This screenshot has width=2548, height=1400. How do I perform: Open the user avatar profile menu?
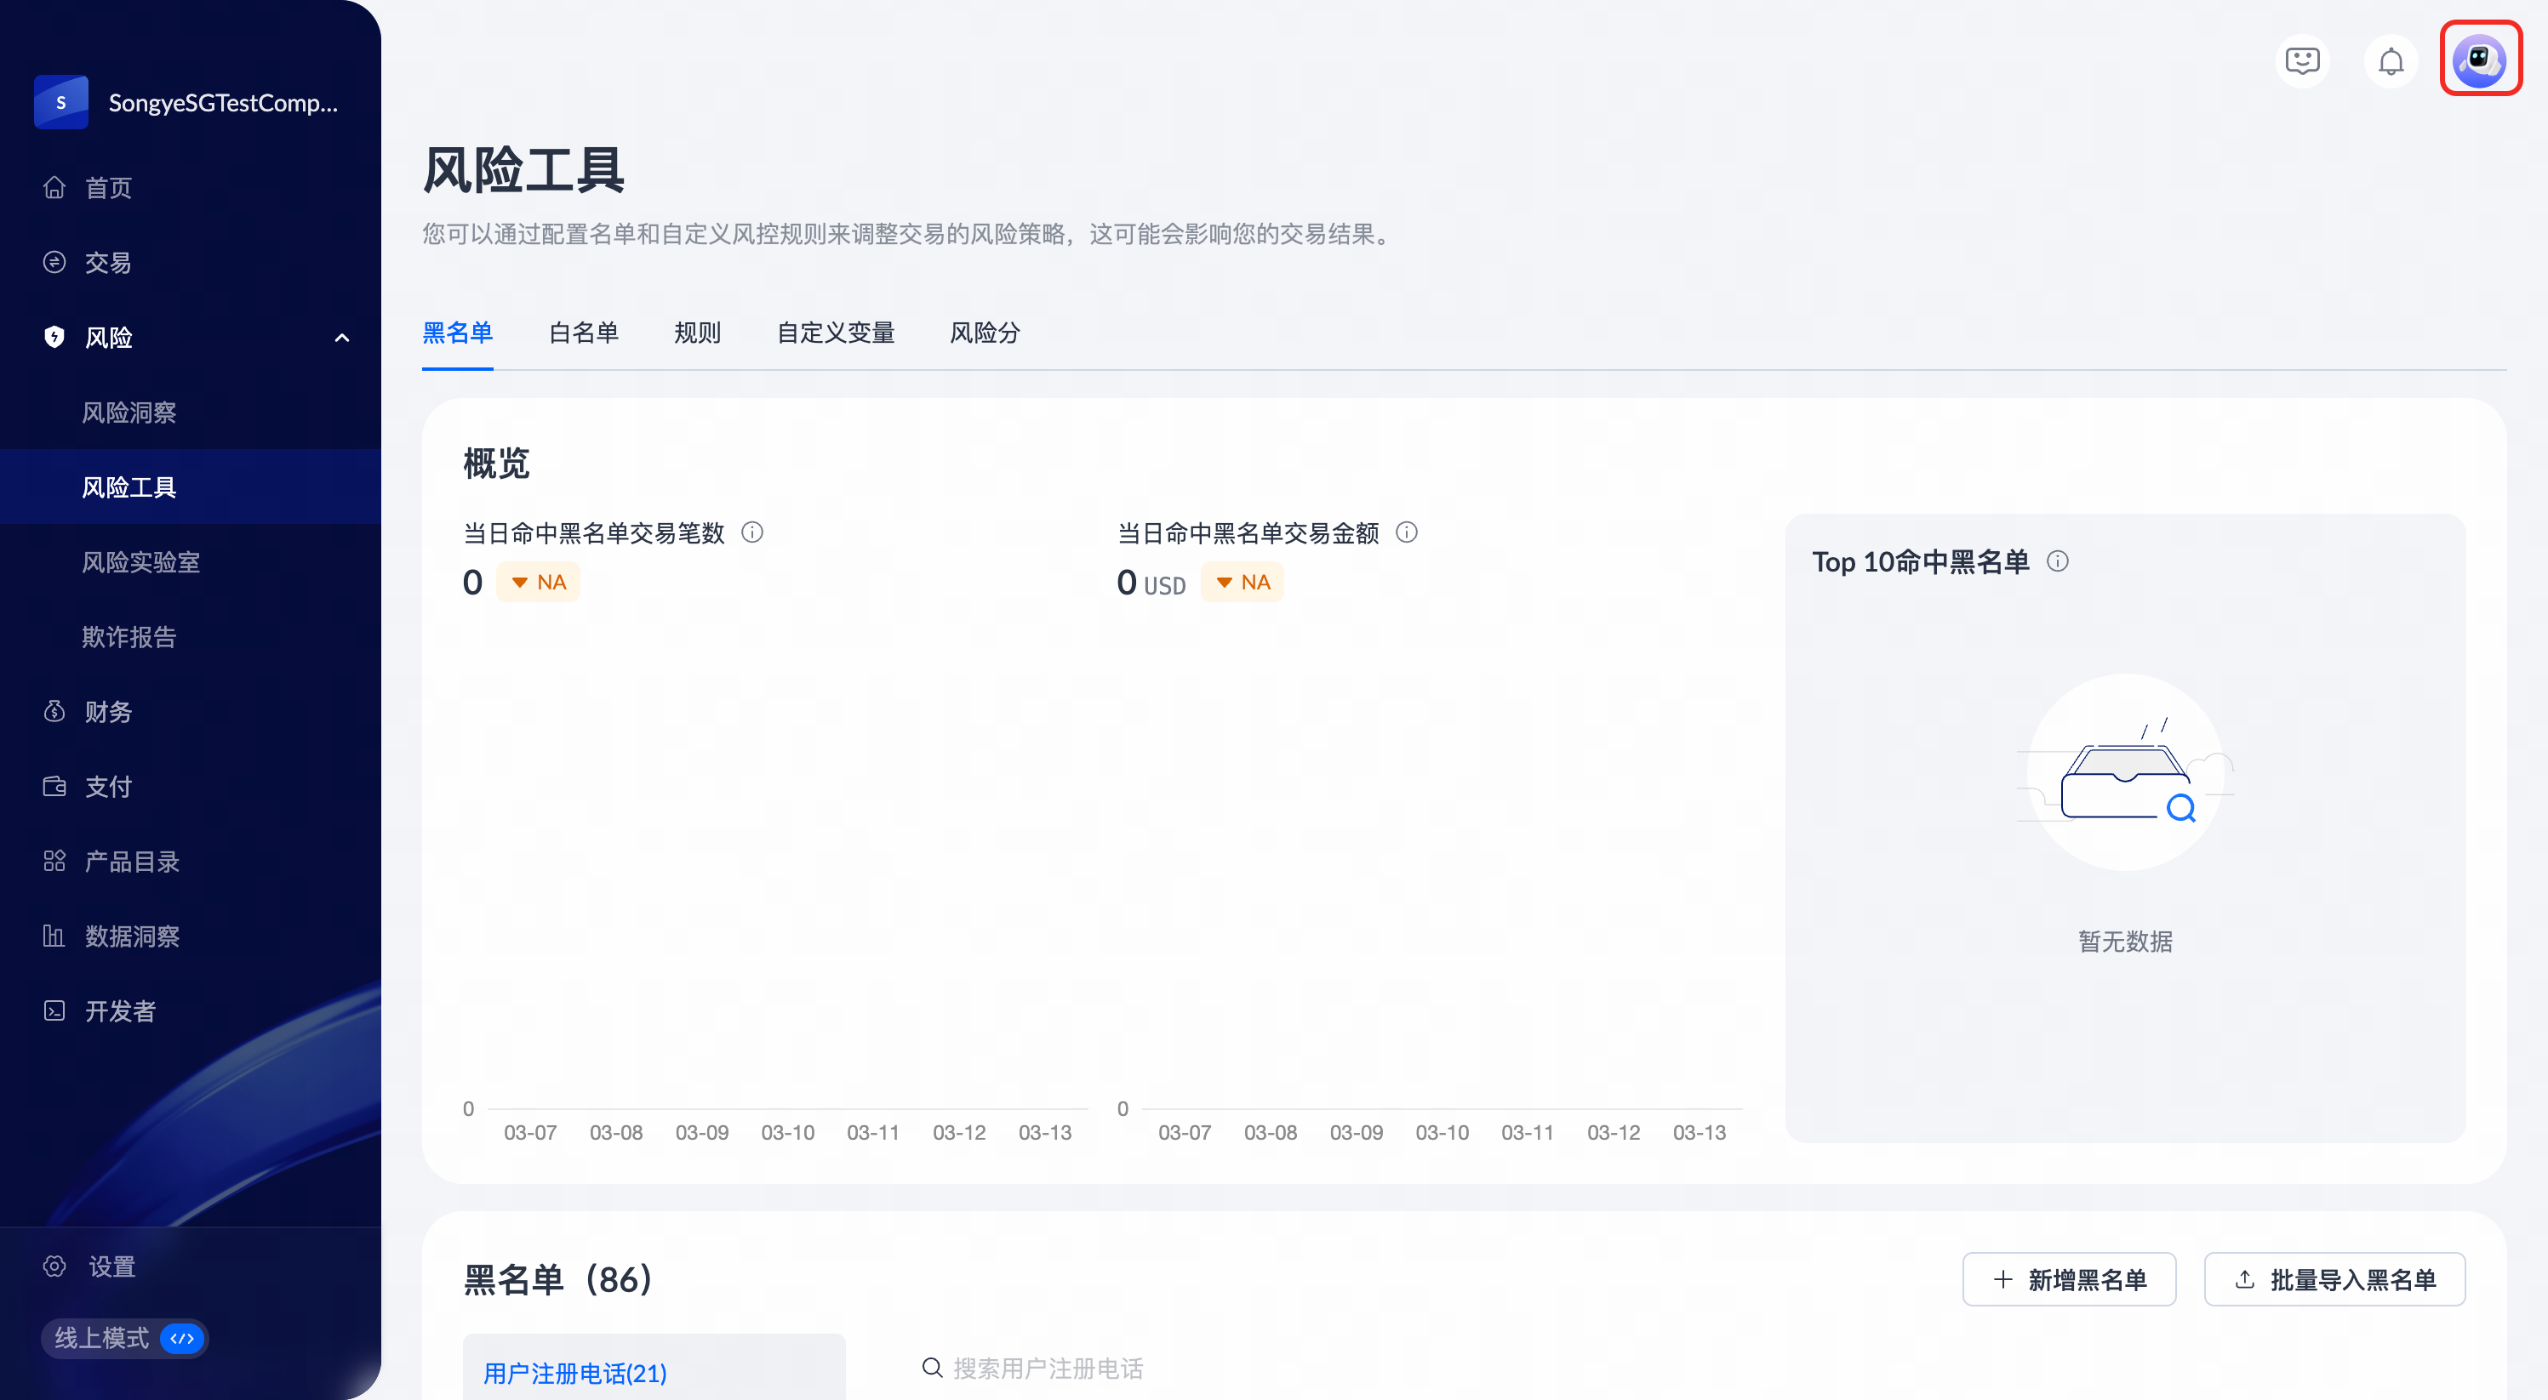click(2479, 60)
